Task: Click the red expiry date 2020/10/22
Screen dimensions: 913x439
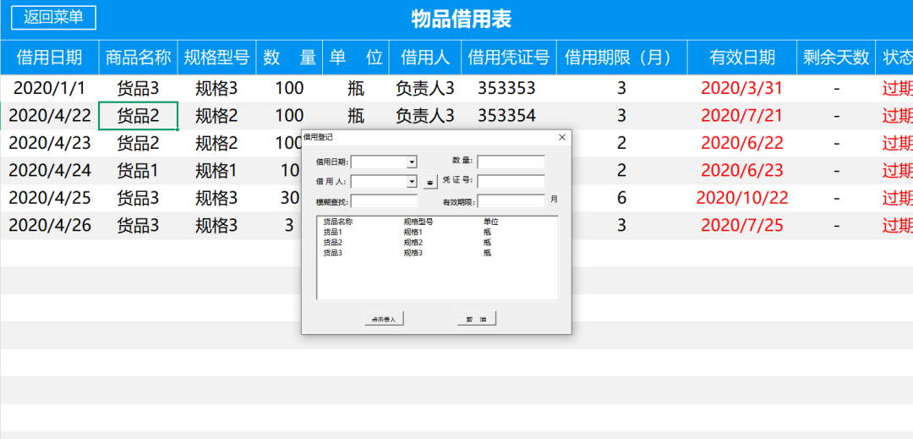Action: tap(742, 198)
